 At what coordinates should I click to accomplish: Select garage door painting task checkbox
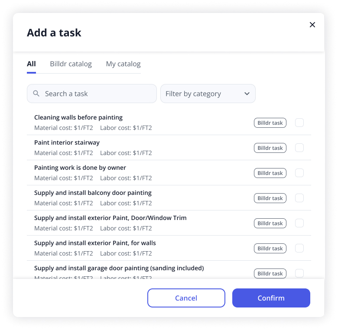pyautogui.click(x=299, y=273)
